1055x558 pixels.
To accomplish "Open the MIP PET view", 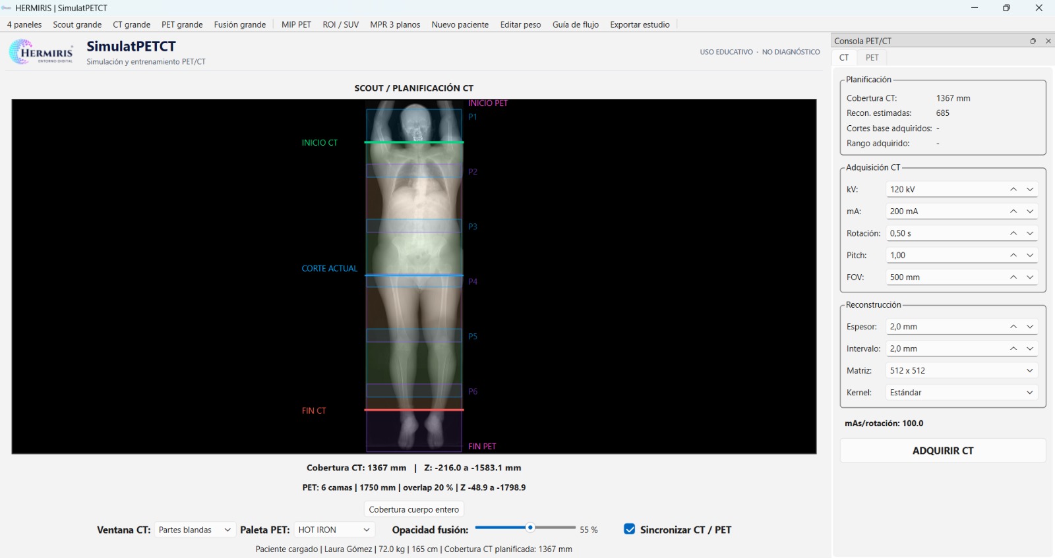I will point(296,24).
